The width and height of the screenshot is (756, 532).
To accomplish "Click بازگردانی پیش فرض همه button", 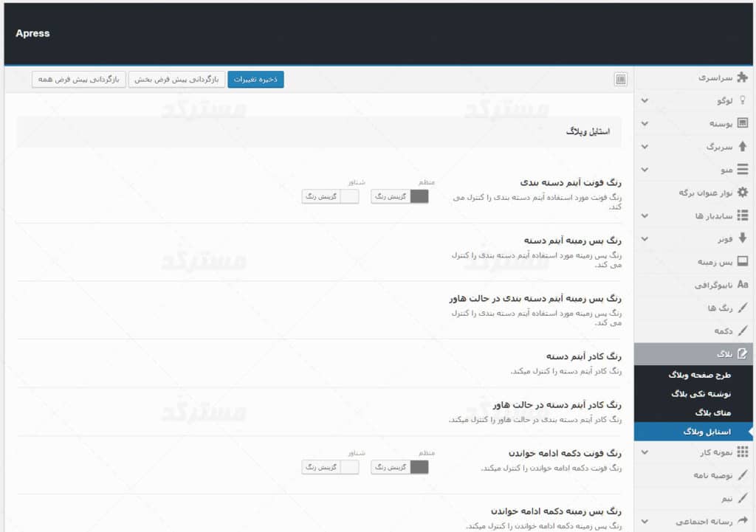I will [78, 79].
